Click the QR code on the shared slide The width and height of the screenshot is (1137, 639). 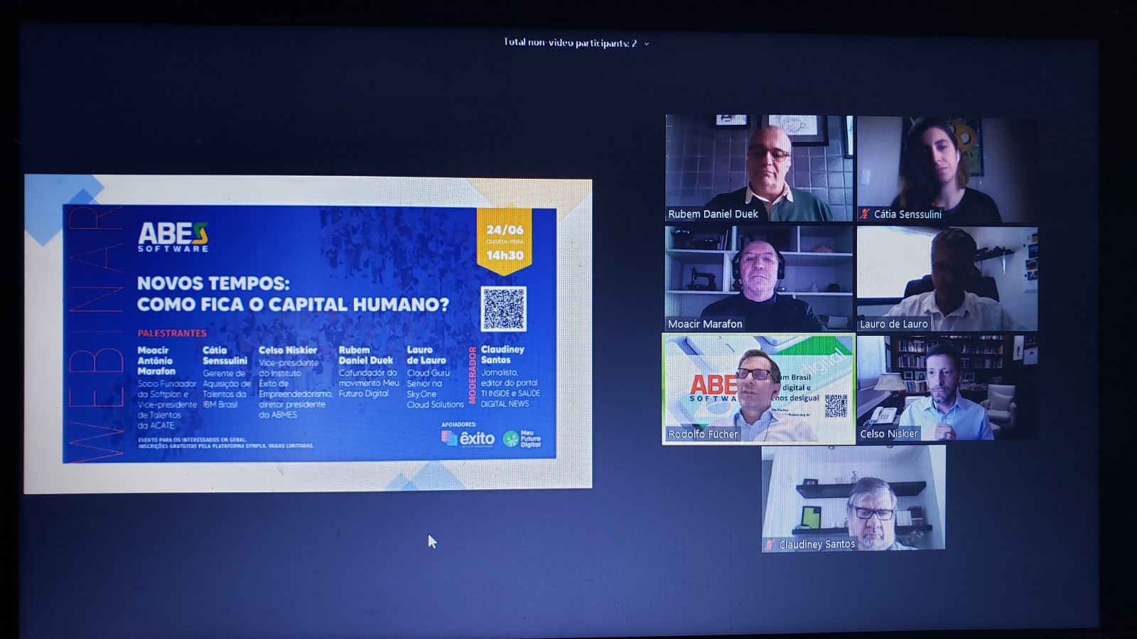click(x=504, y=308)
